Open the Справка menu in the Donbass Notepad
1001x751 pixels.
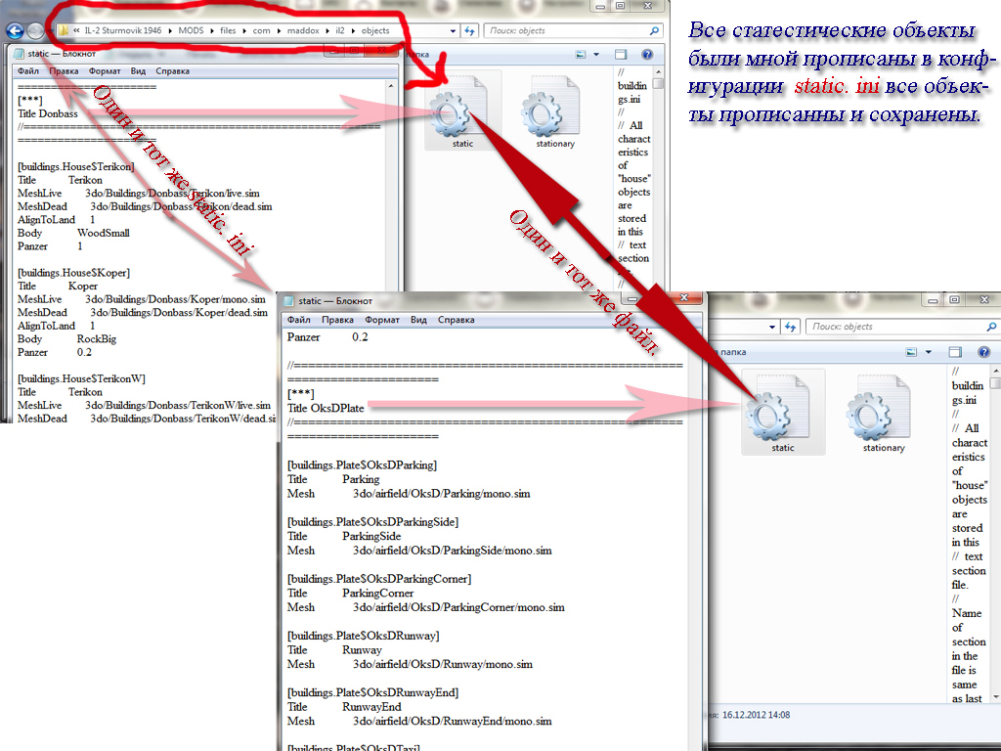coord(172,70)
